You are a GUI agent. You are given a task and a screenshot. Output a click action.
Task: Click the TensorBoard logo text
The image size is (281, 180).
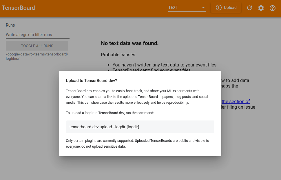[18, 8]
